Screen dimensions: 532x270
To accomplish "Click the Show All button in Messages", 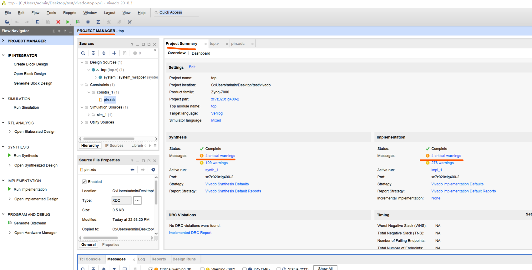I will click(x=325, y=268).
